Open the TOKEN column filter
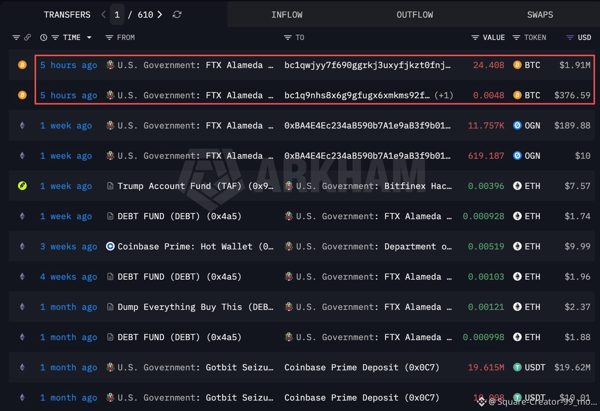Image resolution: width=600 pixels, height=411 pixels. [x=516, y=37]
